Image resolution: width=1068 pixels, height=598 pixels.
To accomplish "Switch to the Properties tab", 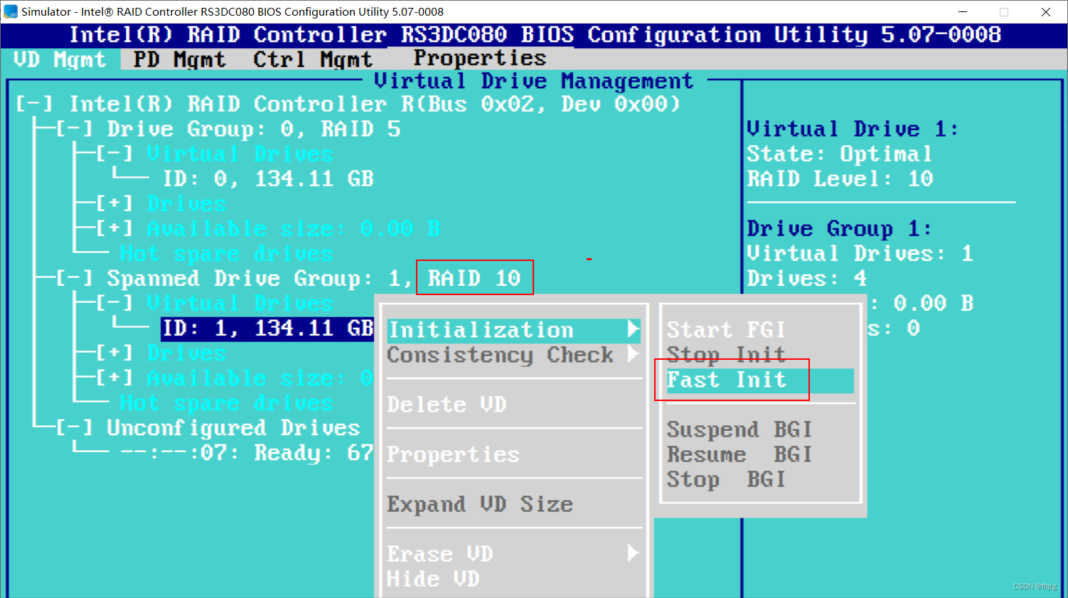I will click(480, 58).
